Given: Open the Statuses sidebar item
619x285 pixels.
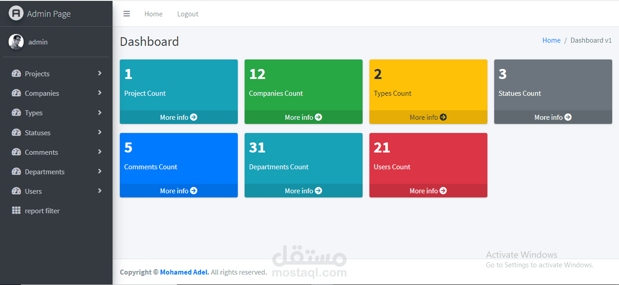Looking at the screenshot, I should pos(56,133).
